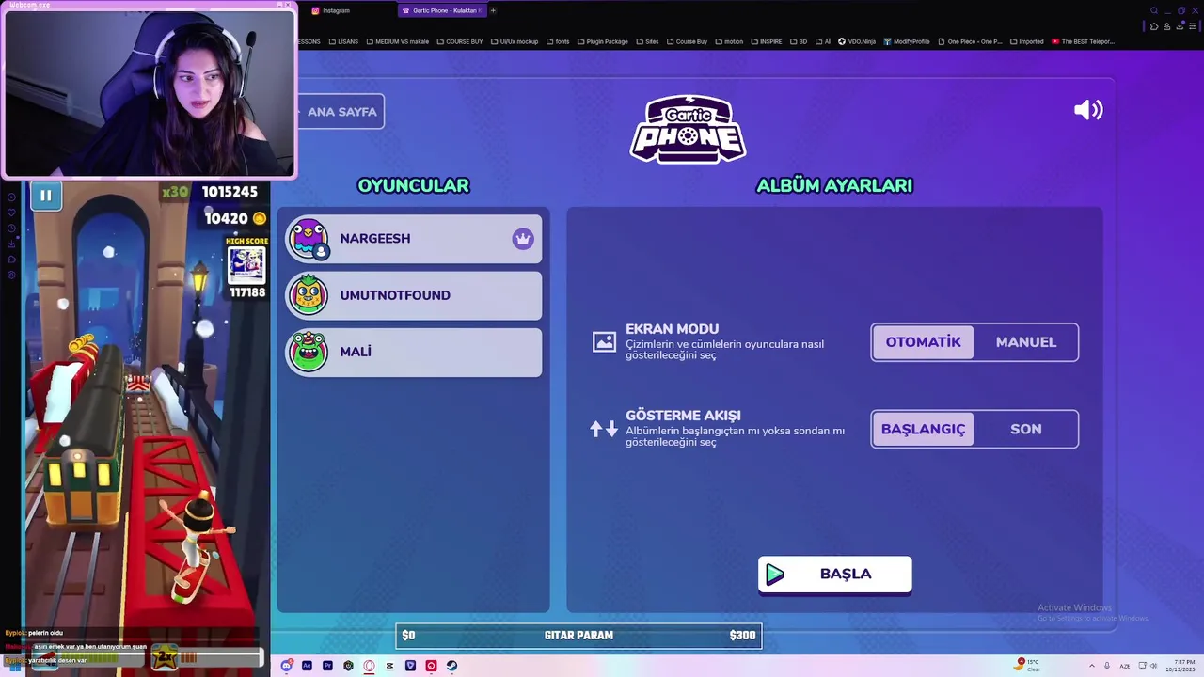Switch to the Gartic Phone browser tab
The image size is (1204, 677).
tap(440, 10)
